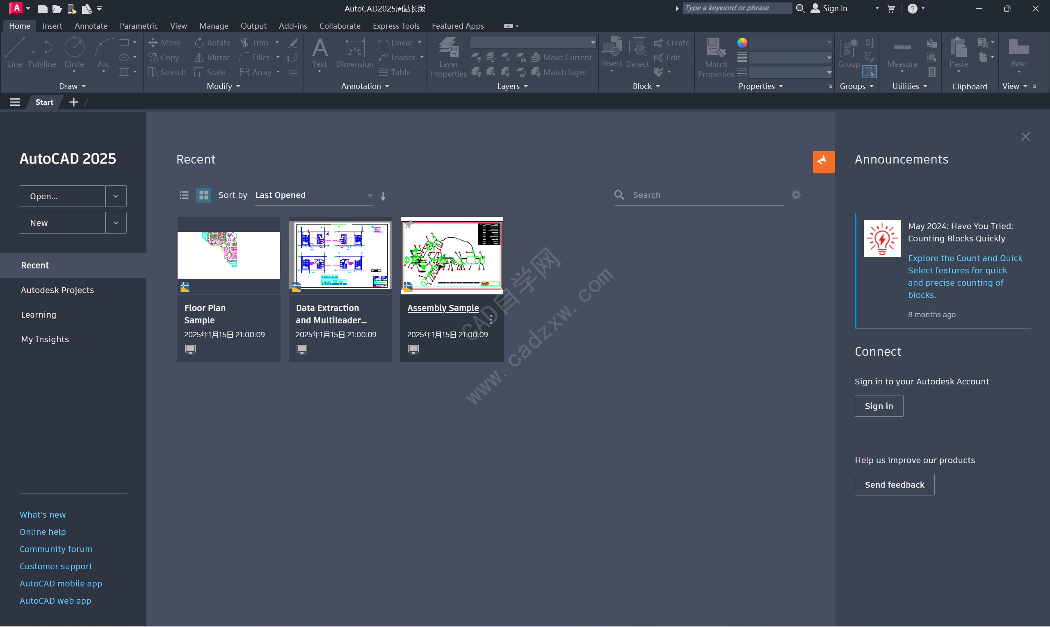Click the Copy tool

164,57
